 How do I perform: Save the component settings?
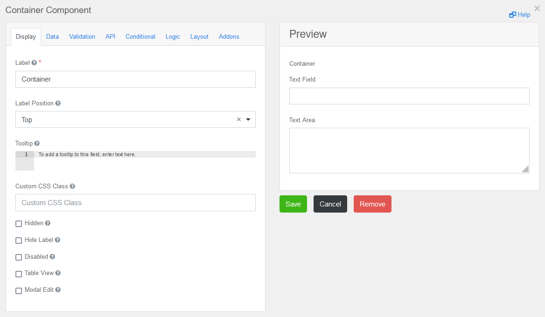tap(293, 204)
